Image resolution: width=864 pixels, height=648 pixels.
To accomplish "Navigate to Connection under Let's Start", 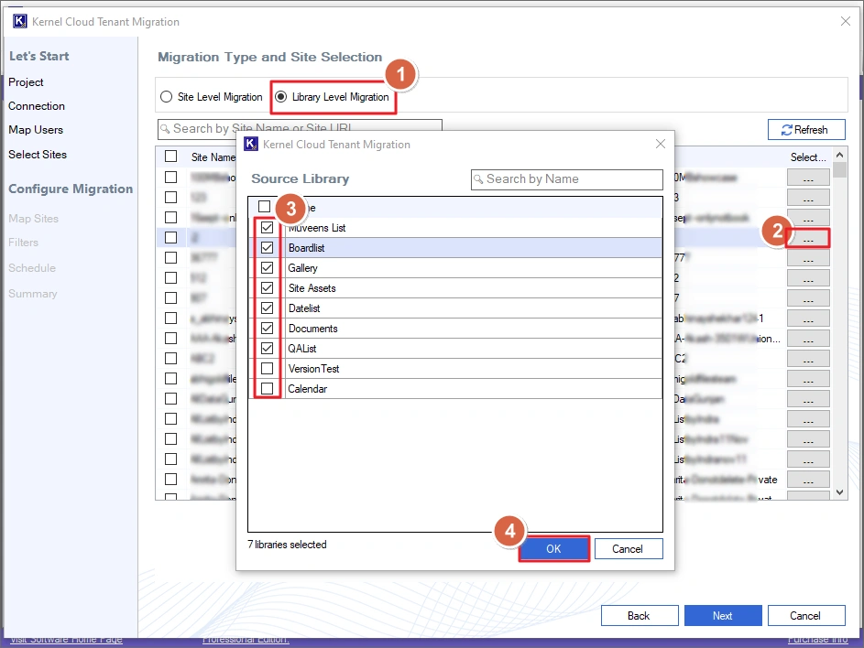I will (37, 105).
